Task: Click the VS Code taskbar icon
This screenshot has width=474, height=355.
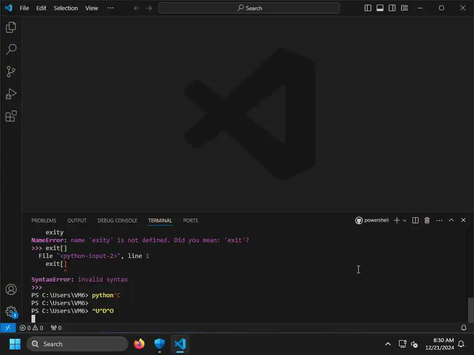Action: [180, 344]
